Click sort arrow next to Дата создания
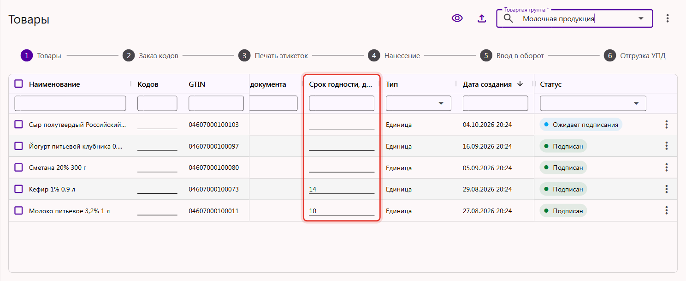 click(520, 84)
